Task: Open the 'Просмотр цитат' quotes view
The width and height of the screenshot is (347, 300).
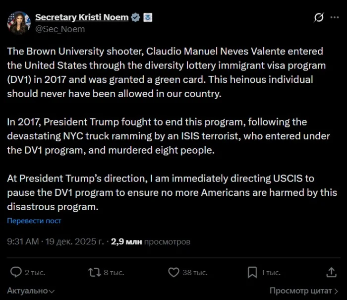Action: (300, 291)
